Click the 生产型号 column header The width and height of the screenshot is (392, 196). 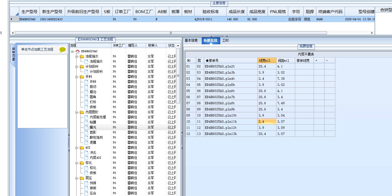(29, 12)
